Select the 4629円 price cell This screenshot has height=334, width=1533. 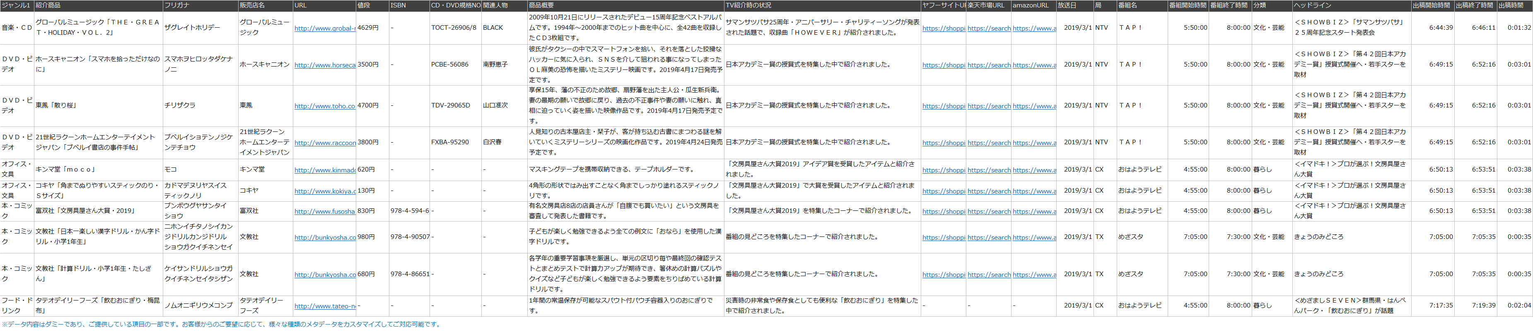(368, 28)
